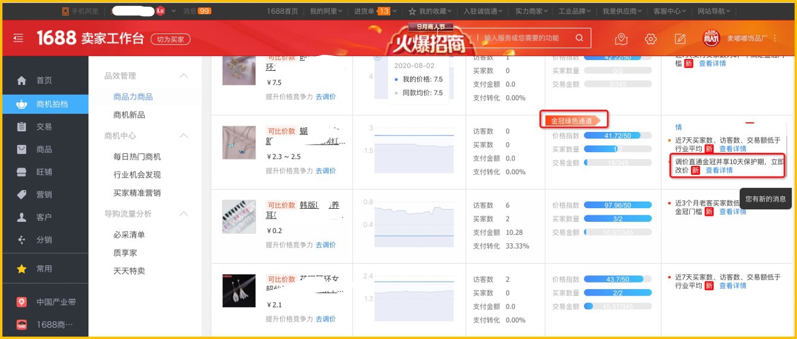The width and height of the screenshot is (797, 339).
Task: Open the 1688商 red app icon
Action: click(22, 325)
